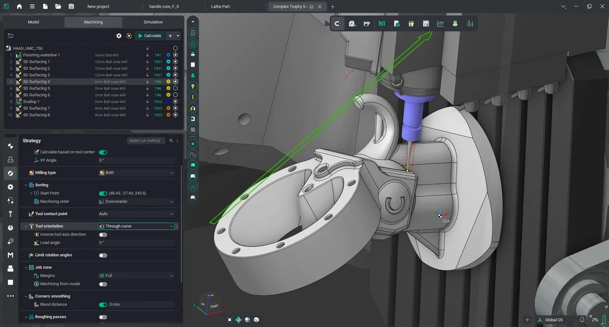Click the notification bell in status bar
609x327 pixels.
[x=582, y=320]
